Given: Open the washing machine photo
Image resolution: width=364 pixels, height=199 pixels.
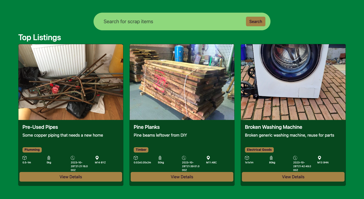Looking at the screenshot, I should 293,82.
